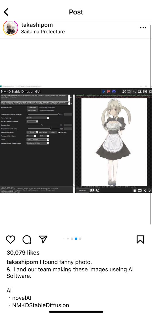This screenshot has height=316, width=152.
Task: Adjust the Prompt Guidance CFG Scale slider
Action: [44, 129]
